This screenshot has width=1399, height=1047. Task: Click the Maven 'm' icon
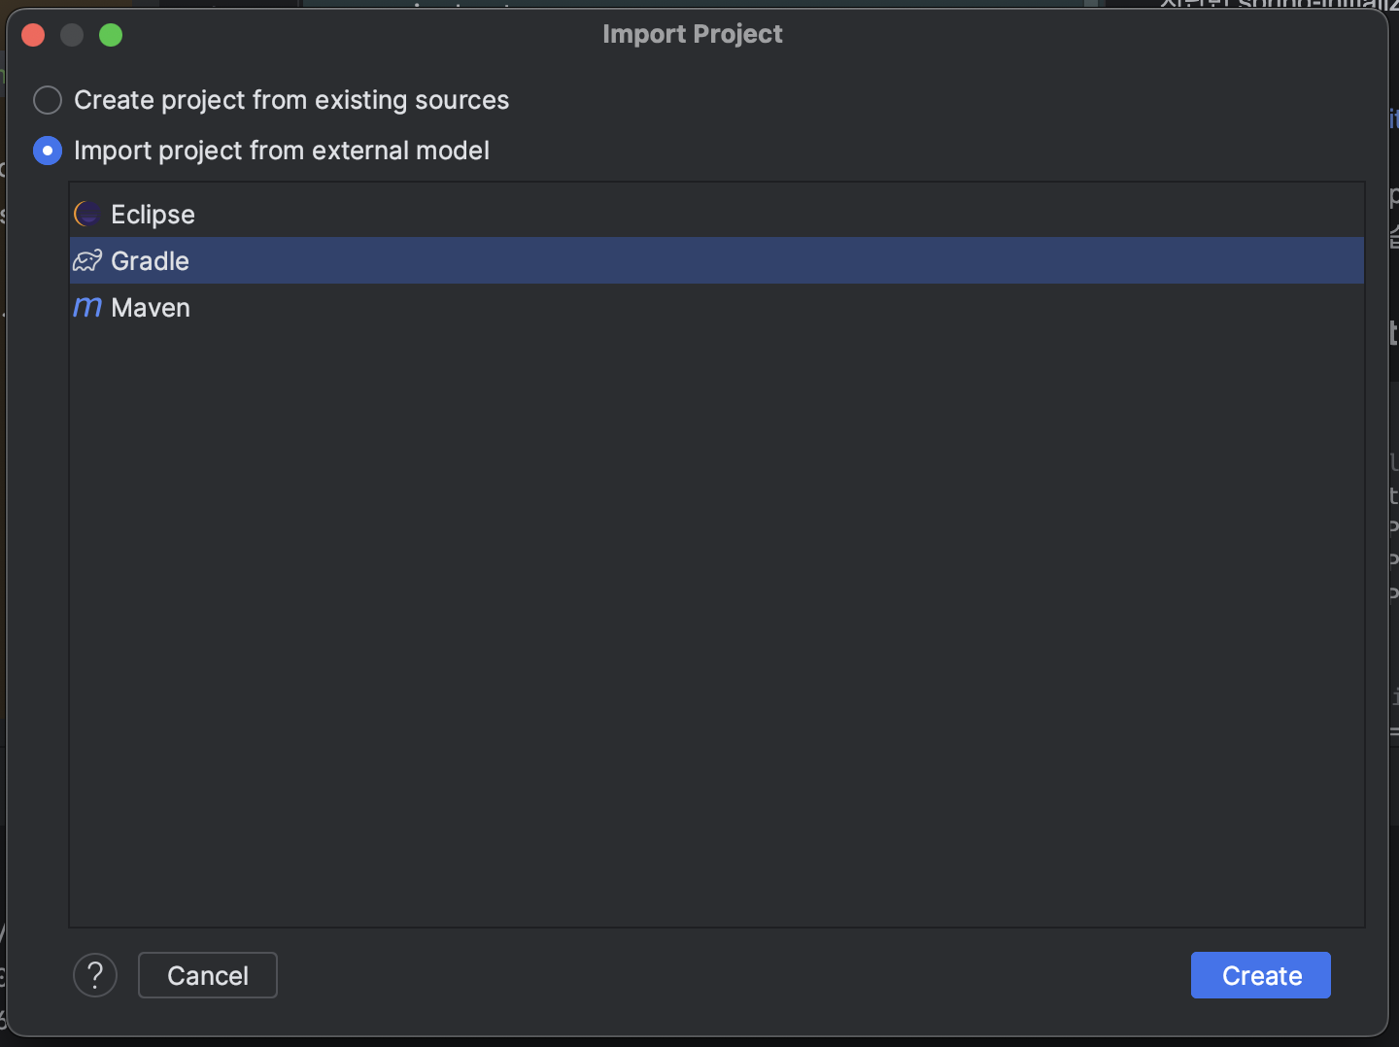pyautogui.click(x=86, y=307)
